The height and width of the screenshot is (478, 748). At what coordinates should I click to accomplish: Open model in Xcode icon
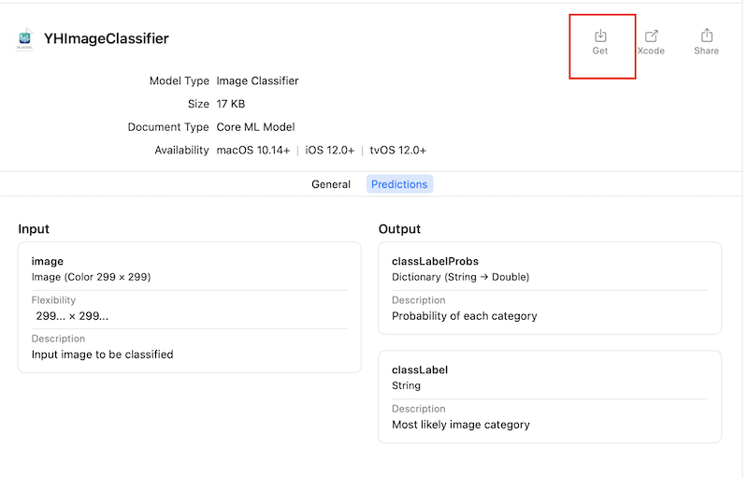point(651,36)
